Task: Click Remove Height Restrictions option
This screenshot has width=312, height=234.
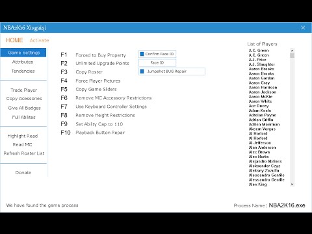Action: click(x=105, y=115)
